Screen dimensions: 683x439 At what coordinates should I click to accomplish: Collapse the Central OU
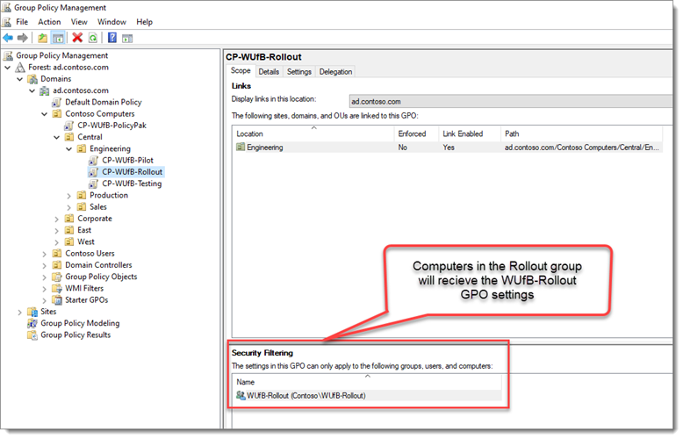pos(57,137)
